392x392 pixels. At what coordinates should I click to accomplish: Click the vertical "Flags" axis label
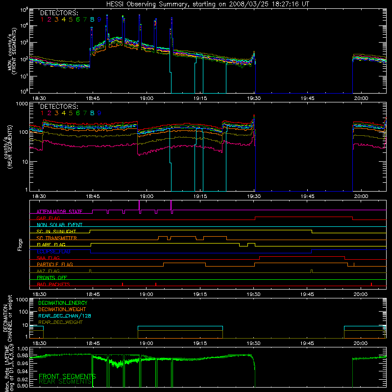(20, 245)
